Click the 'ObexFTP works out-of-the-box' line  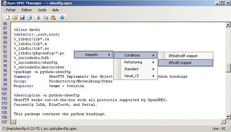click(91, 100)
